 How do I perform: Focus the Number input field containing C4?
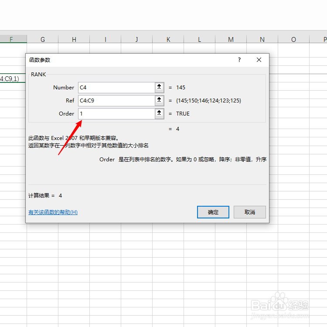point(116,87)
